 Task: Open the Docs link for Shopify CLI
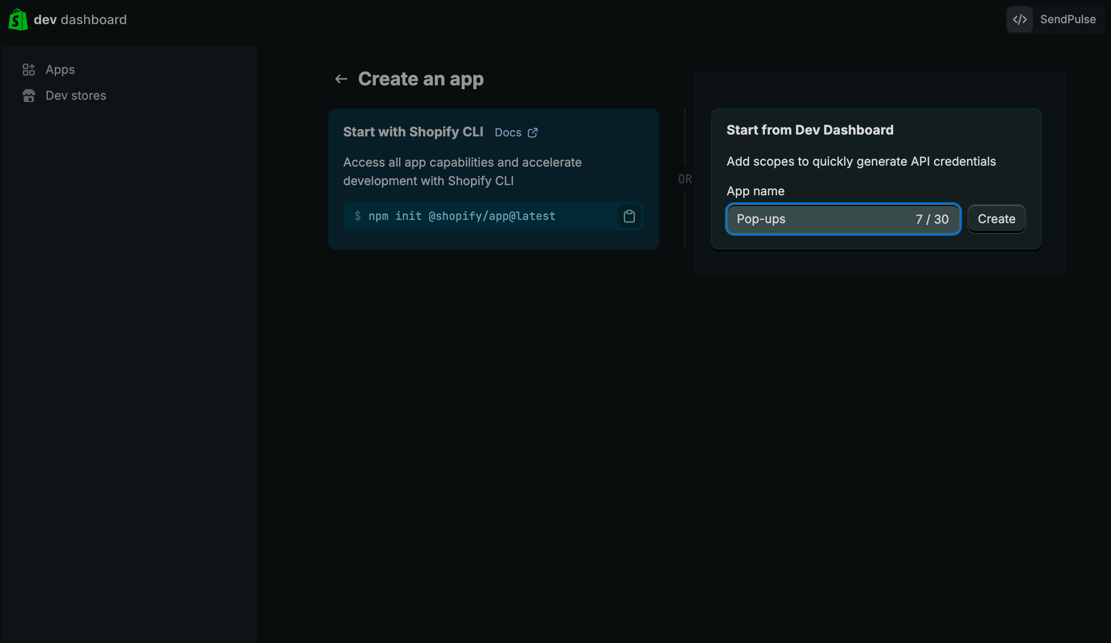(x=508, y=133)
